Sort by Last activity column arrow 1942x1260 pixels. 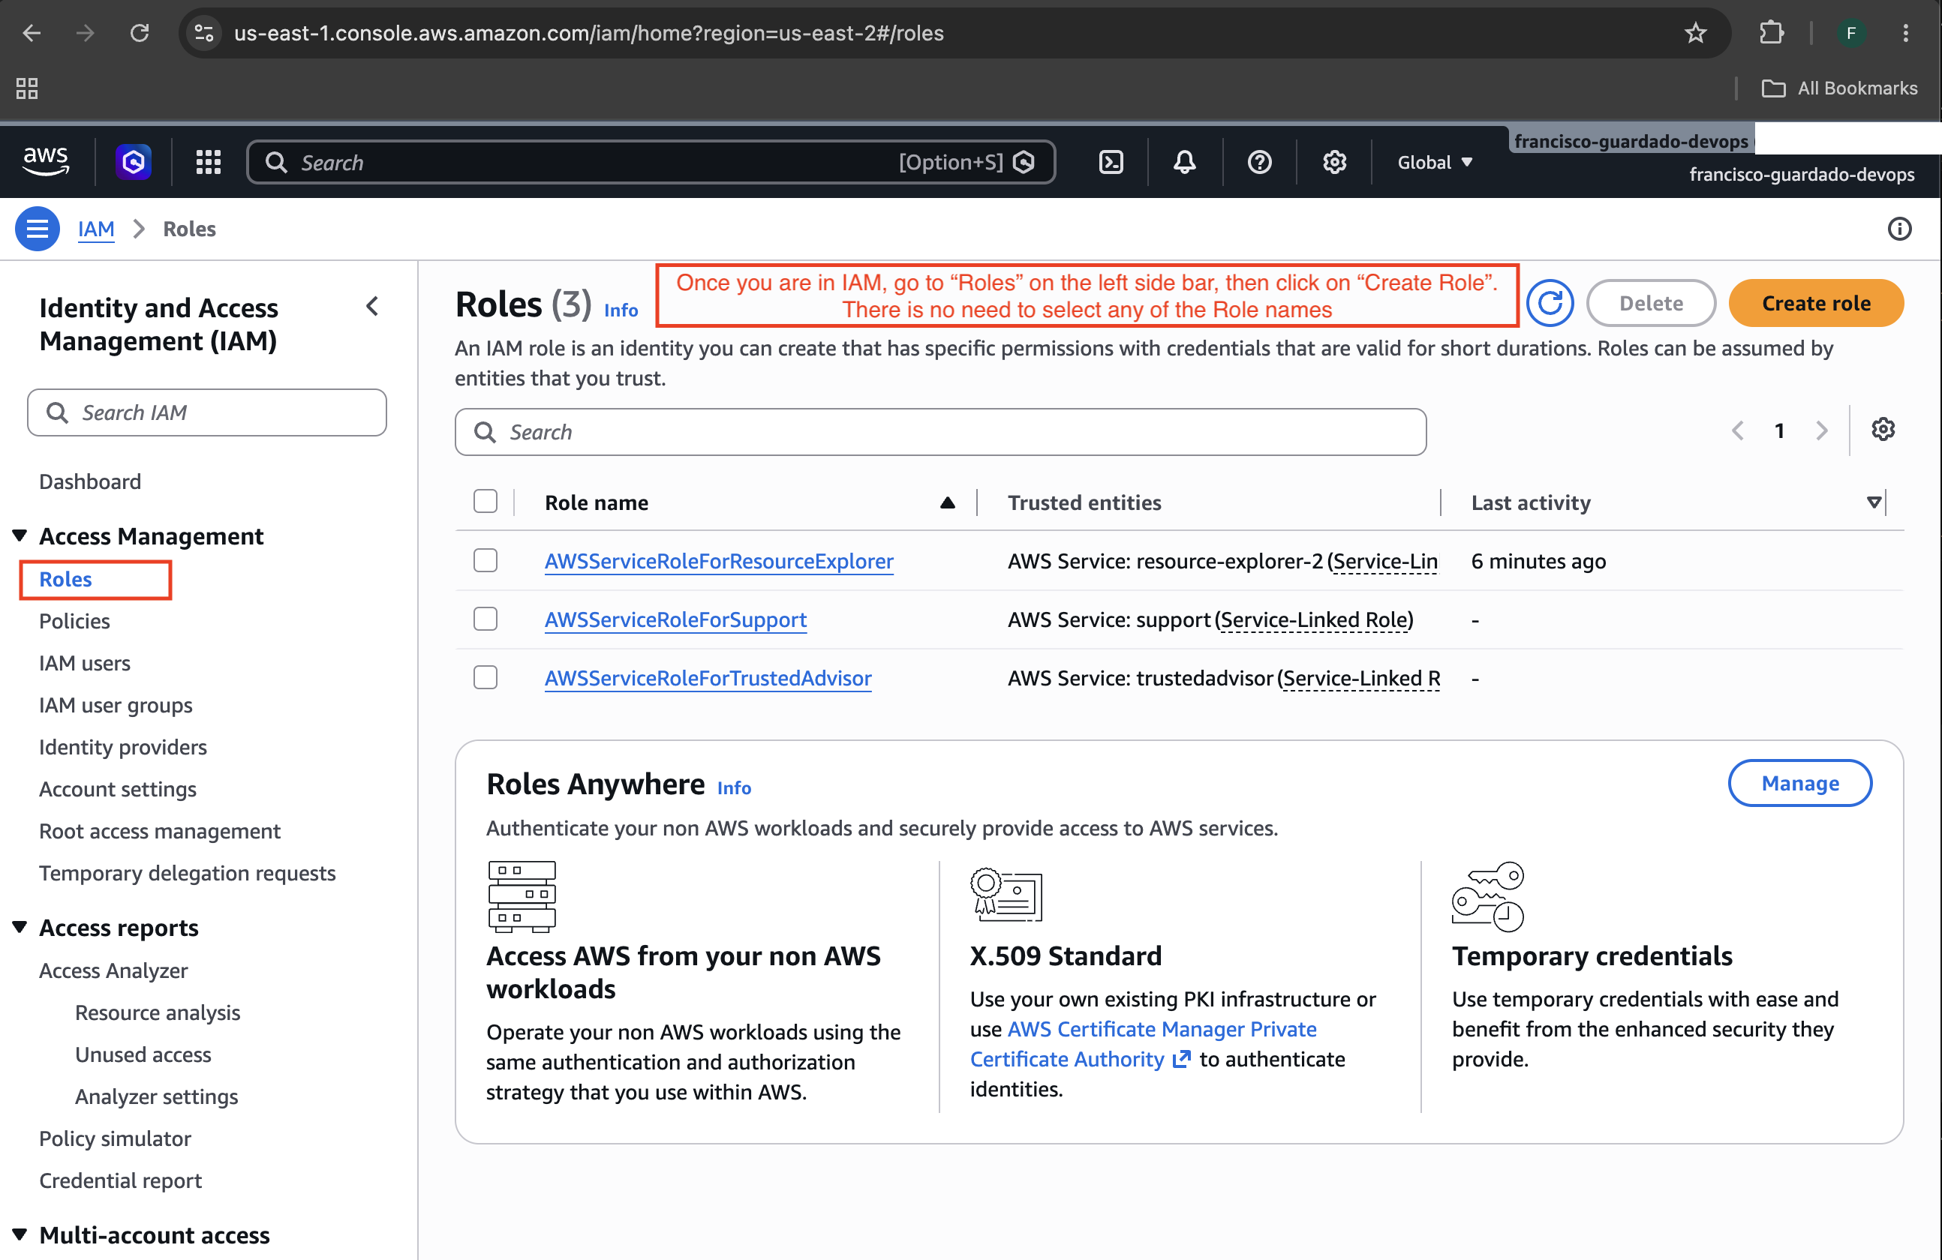pyautogui.click(x=1874, y=502)
